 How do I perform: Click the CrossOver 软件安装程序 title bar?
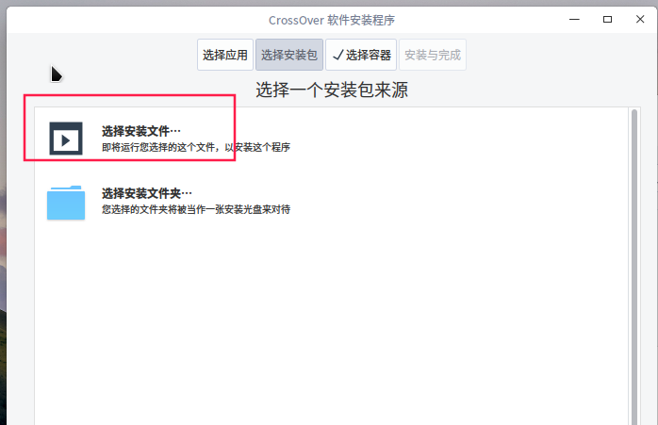click(x=332, y=20)
